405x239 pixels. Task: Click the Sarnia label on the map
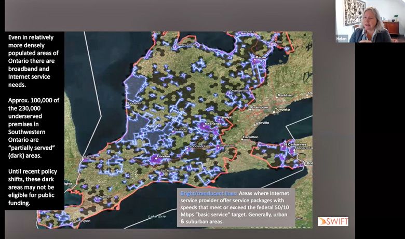click(x=88, y=157)
